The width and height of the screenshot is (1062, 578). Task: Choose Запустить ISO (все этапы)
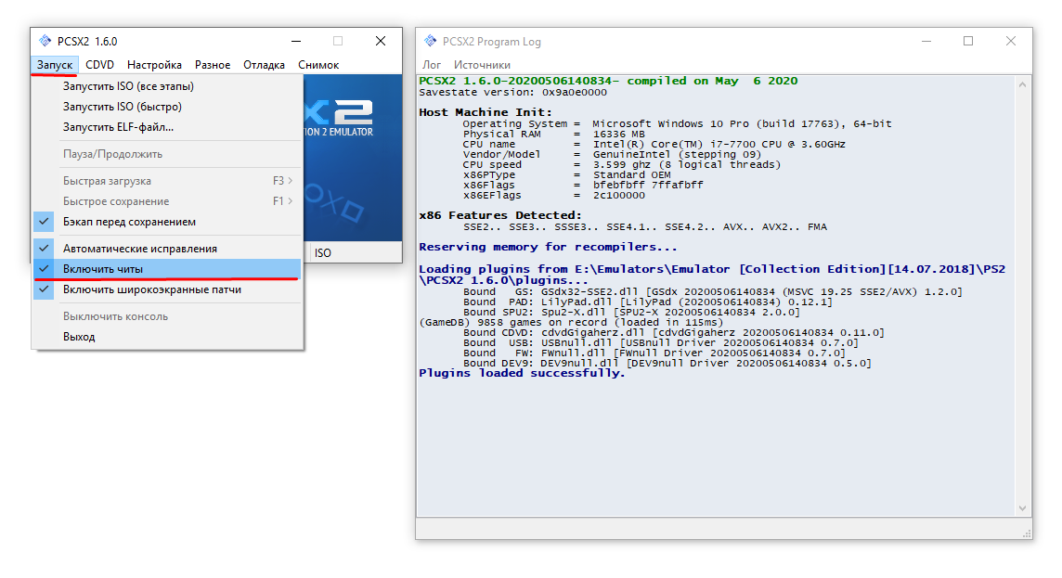pos(167,86)
